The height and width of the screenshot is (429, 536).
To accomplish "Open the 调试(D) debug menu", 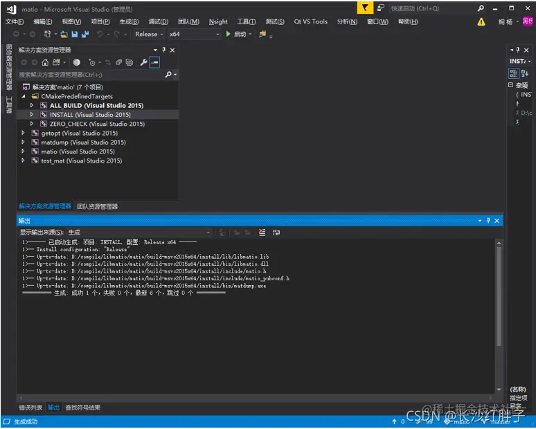I will tap(159, 22).
